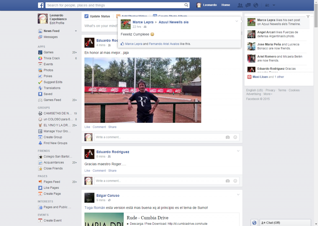Click the Events calendar icon
The height and width of the screenshot is (226, 318).
coord(40,64)
